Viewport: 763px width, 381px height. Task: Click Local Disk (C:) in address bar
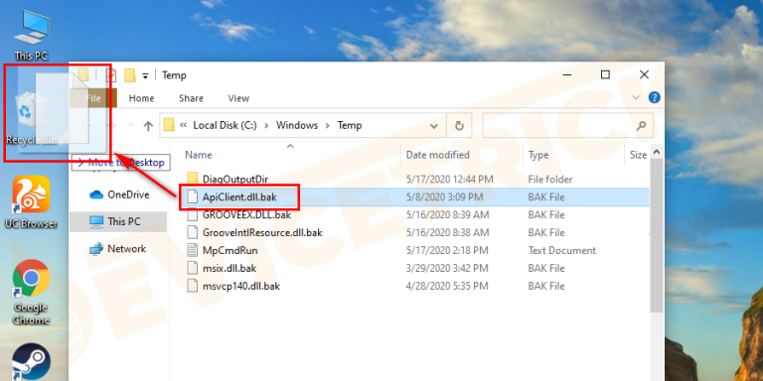click(x=225, y=125)
